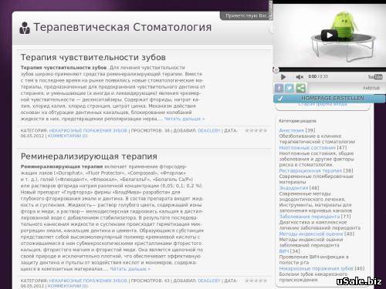
Task: Click the small play control under video
Action: (283, 76)
